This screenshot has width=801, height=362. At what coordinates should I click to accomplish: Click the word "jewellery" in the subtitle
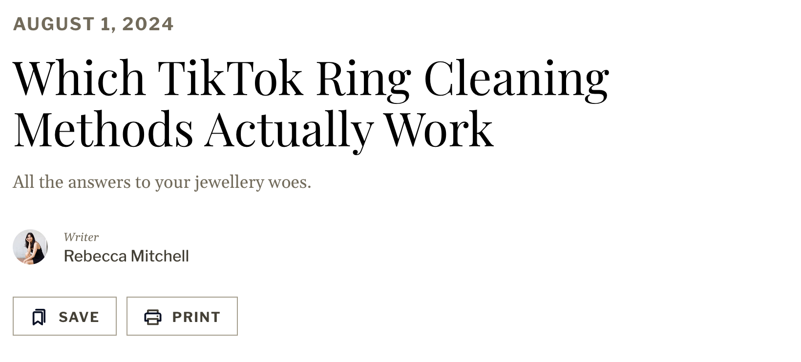[x=229, y=182]
